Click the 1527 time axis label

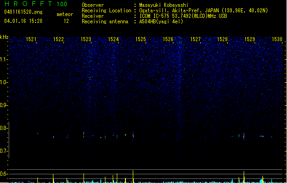pyautogui.click(x=195, y=39)
